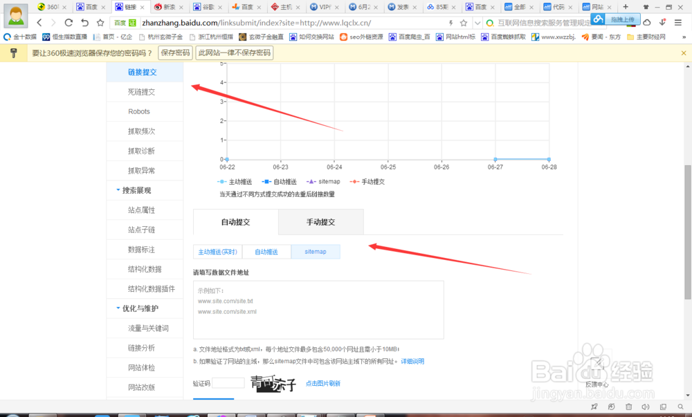Select the 自动推送 sub-tab

266,252
